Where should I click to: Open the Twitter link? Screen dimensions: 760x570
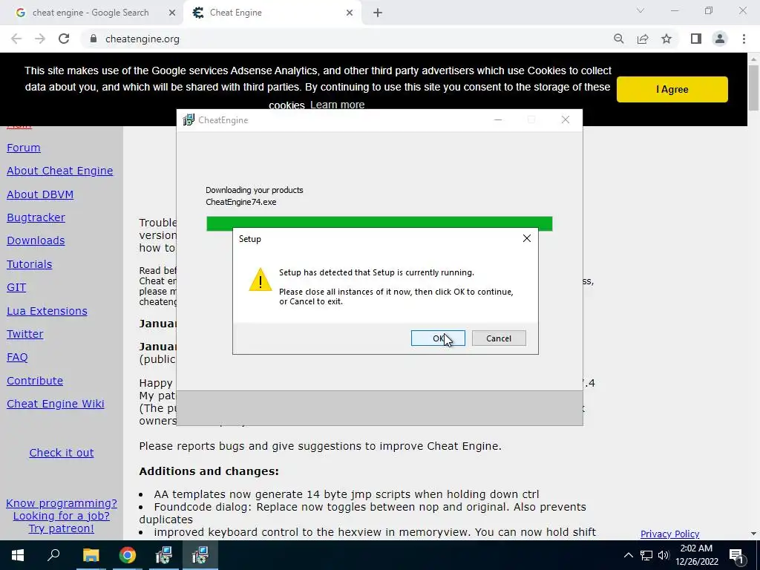(x=24, y=335)
